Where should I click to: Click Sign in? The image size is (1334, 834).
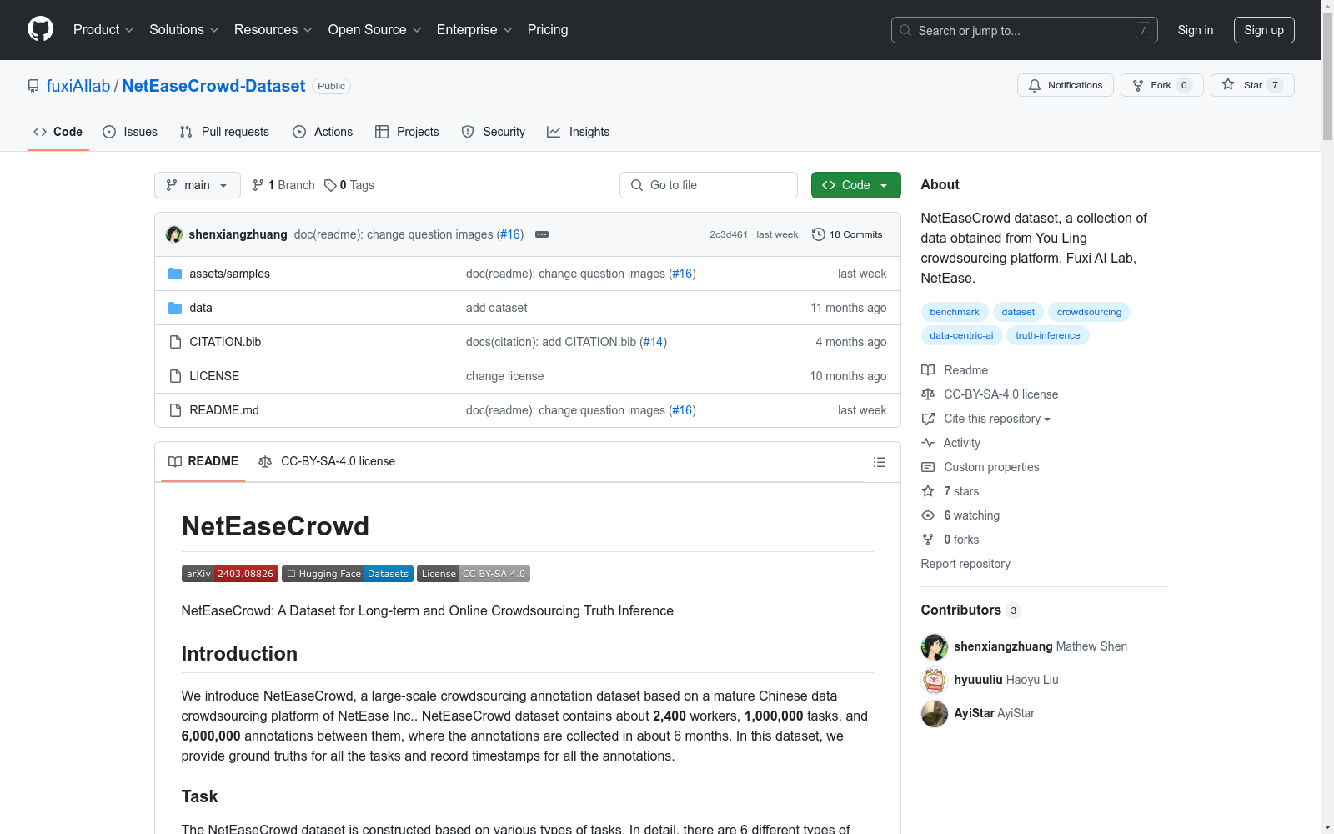pyautogui.click(x=1195, y=30)
